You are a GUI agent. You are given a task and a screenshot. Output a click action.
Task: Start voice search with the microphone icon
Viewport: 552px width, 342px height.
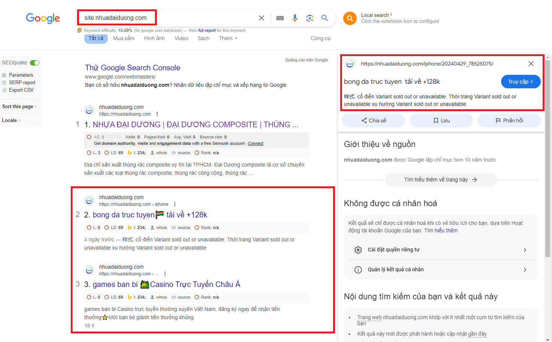[295, 18]
